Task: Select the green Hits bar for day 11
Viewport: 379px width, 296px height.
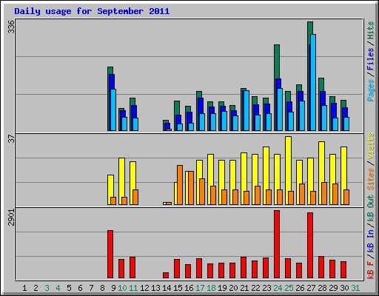Action: coord(133,101)
